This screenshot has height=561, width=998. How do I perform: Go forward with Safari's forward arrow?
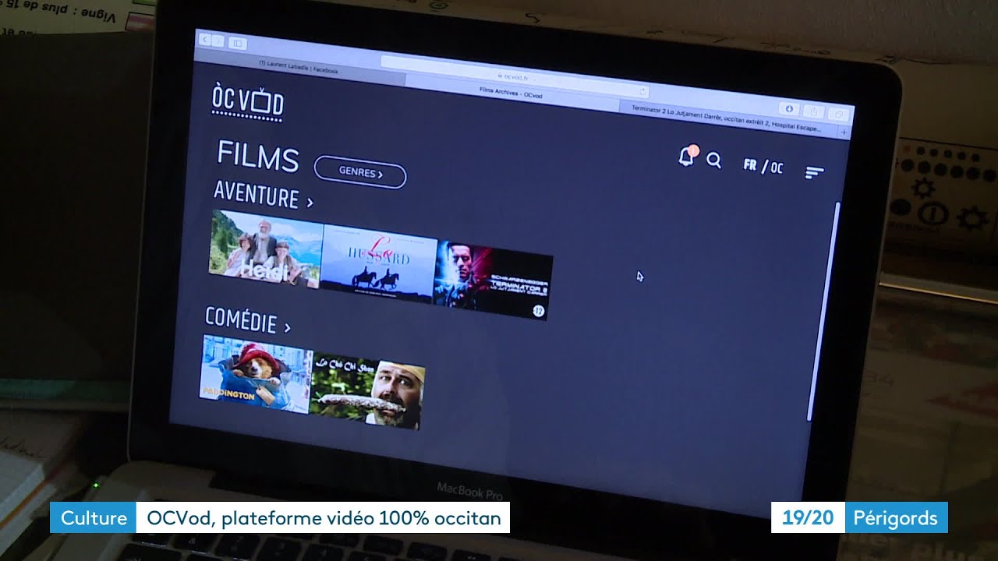coord(219,41)
